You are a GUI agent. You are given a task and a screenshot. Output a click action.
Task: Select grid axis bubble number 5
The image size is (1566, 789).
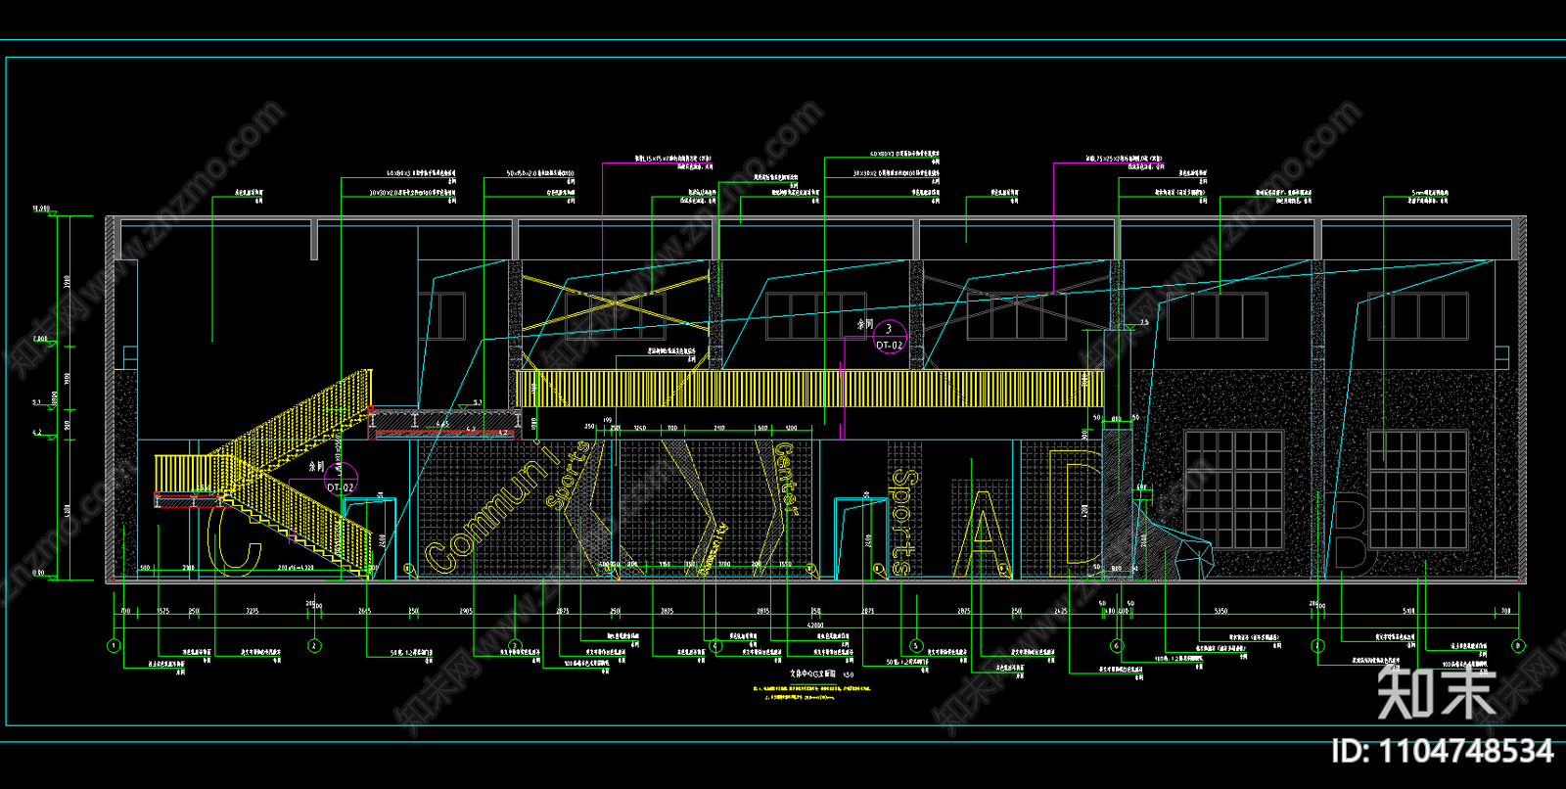(x=916, y=646)
